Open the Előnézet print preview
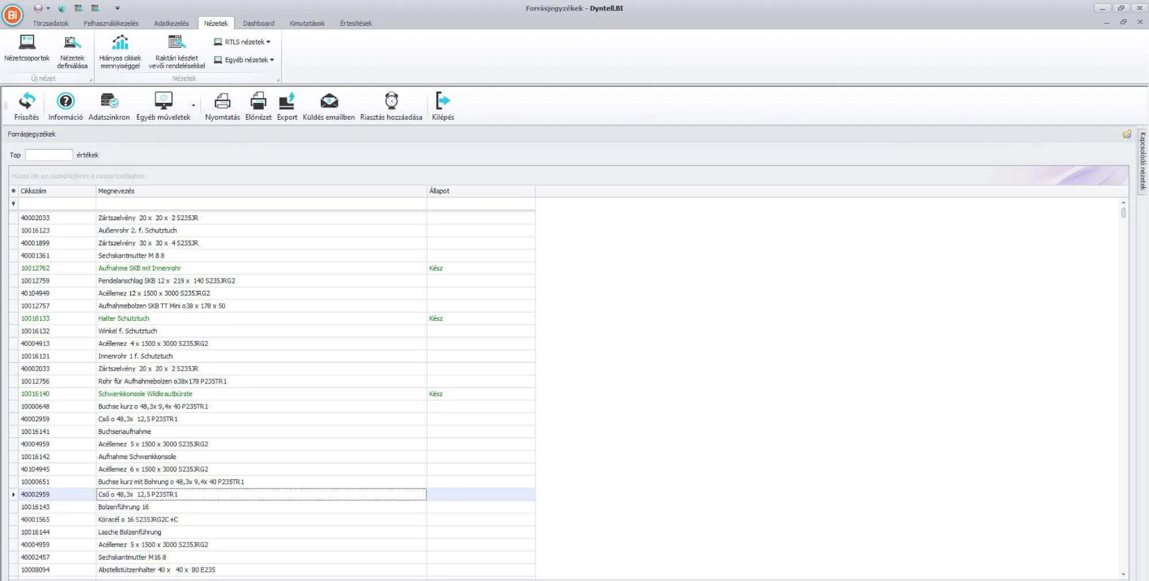The image size is (1149, 581). tap(258, 102)
